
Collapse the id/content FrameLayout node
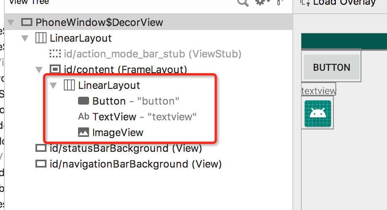(x=39, y=70)
